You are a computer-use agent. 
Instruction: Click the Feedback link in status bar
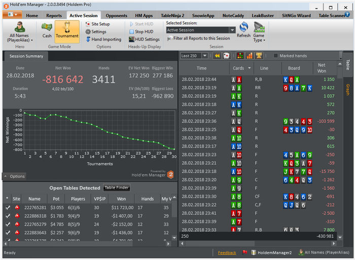(x=227, y=252)
